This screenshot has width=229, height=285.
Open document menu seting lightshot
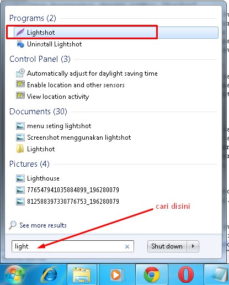pos(59,126)
